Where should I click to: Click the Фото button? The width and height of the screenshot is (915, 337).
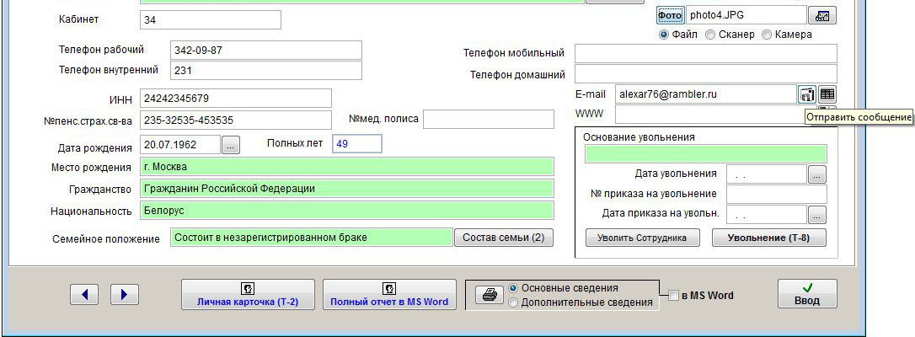click(670, 15)
